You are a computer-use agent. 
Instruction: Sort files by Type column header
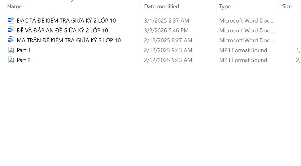click(225, 6)
